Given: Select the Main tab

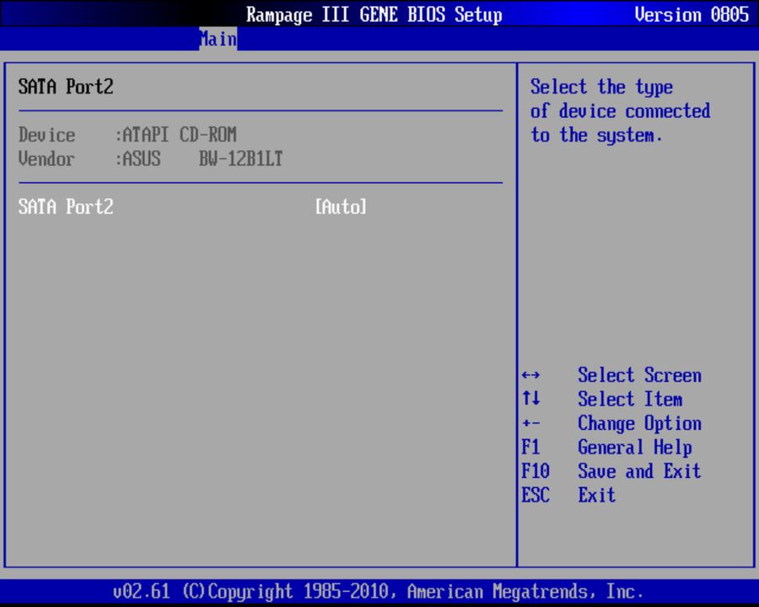Looking at the screenshot, I should click(218, 39).
